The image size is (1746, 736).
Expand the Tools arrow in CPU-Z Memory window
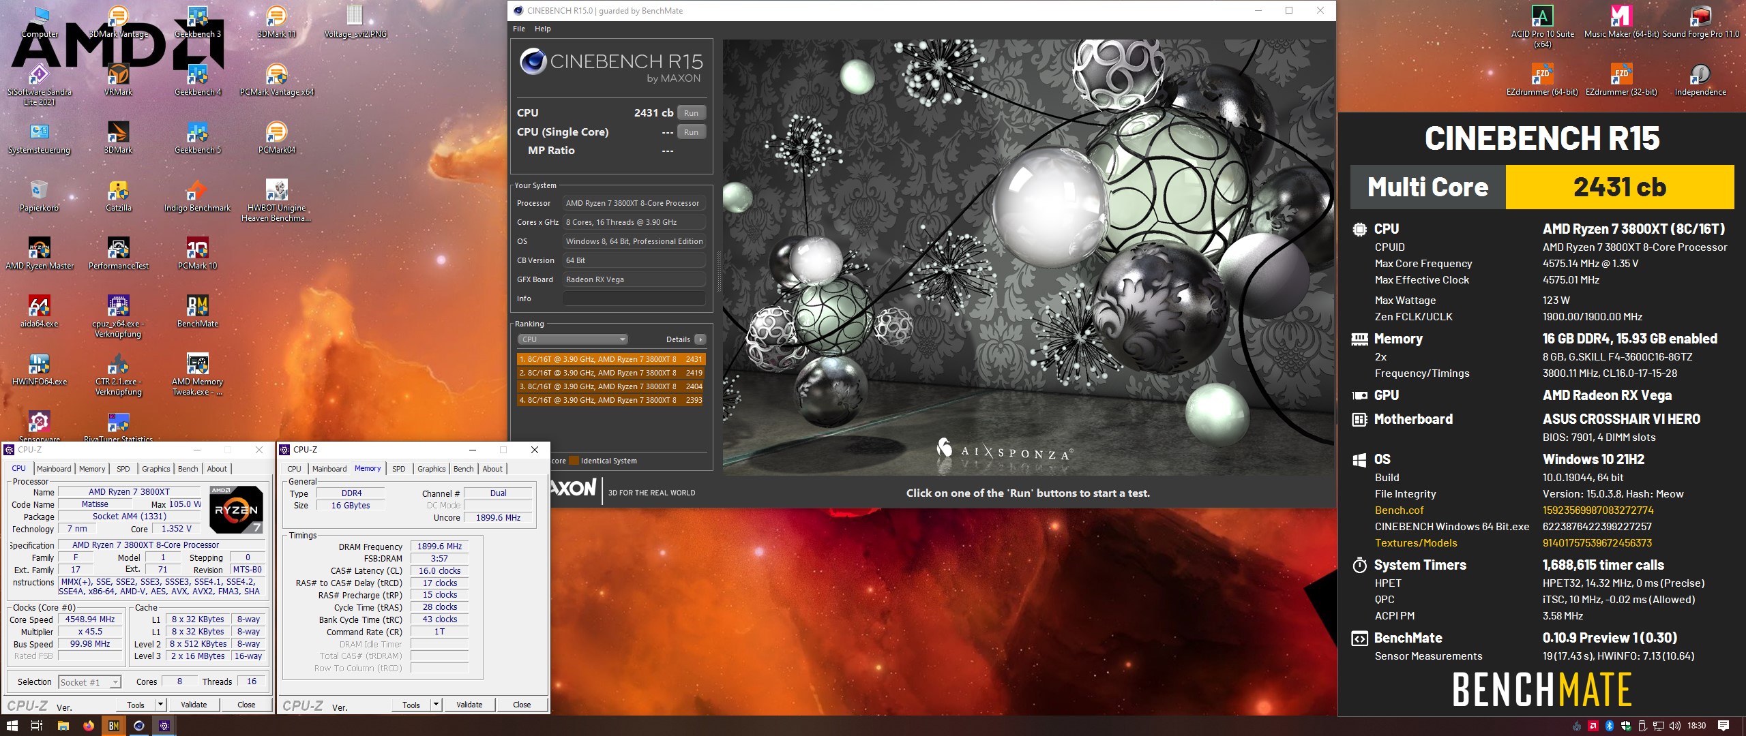(436, 705)
